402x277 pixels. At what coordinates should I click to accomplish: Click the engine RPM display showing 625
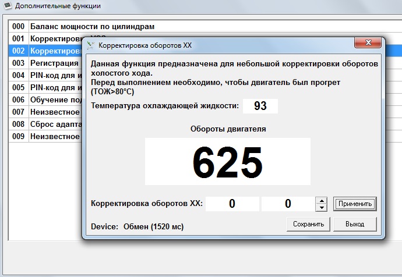click(x=227, y=162)
